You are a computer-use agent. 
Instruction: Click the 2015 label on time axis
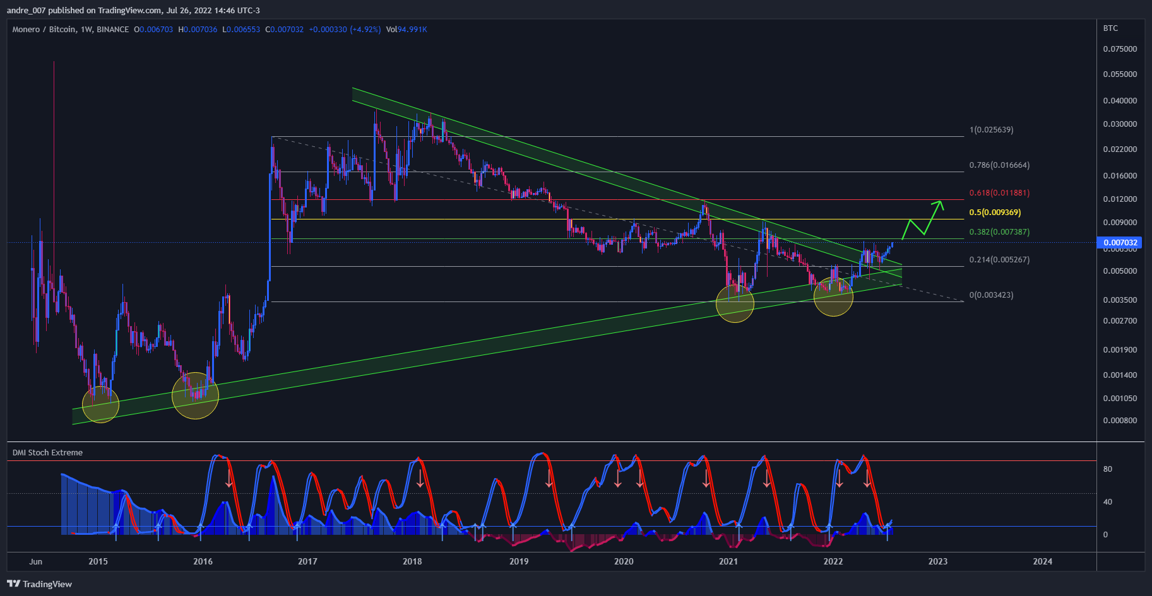pyautogui.click(x=98, y=561)
